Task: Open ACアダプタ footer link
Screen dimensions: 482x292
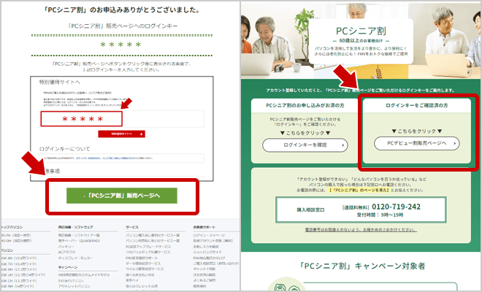Action: click(66, 252)
